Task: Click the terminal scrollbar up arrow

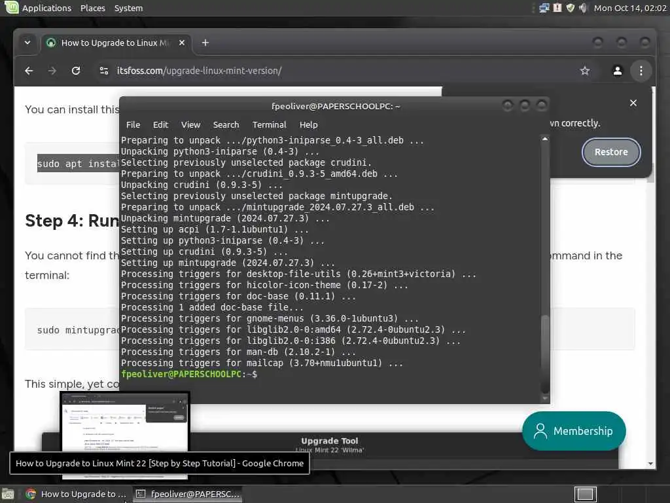Action: [x=545, y=139]
